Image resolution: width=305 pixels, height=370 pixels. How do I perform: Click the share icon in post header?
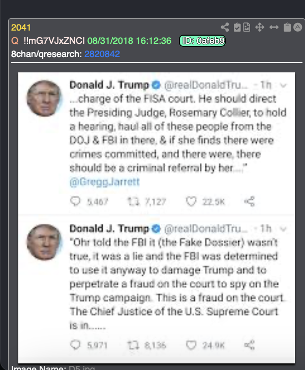(225, 28)
